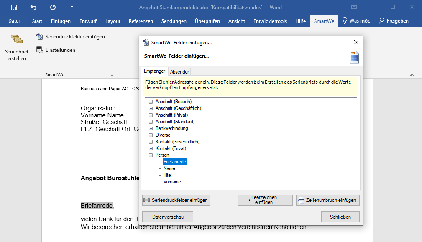Screen dimensions: 422x242
Task: Switch to the Absender tab
Action: point(180,72)
